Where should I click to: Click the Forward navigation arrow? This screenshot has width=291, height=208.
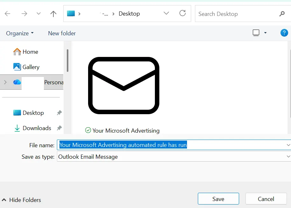click(x=24, y=14)
